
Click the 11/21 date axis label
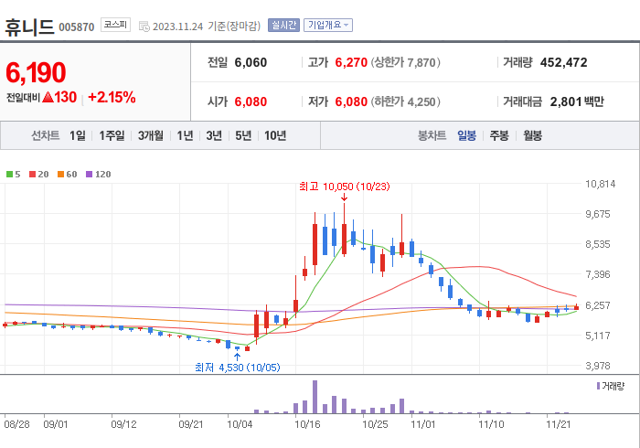(559, 425)
